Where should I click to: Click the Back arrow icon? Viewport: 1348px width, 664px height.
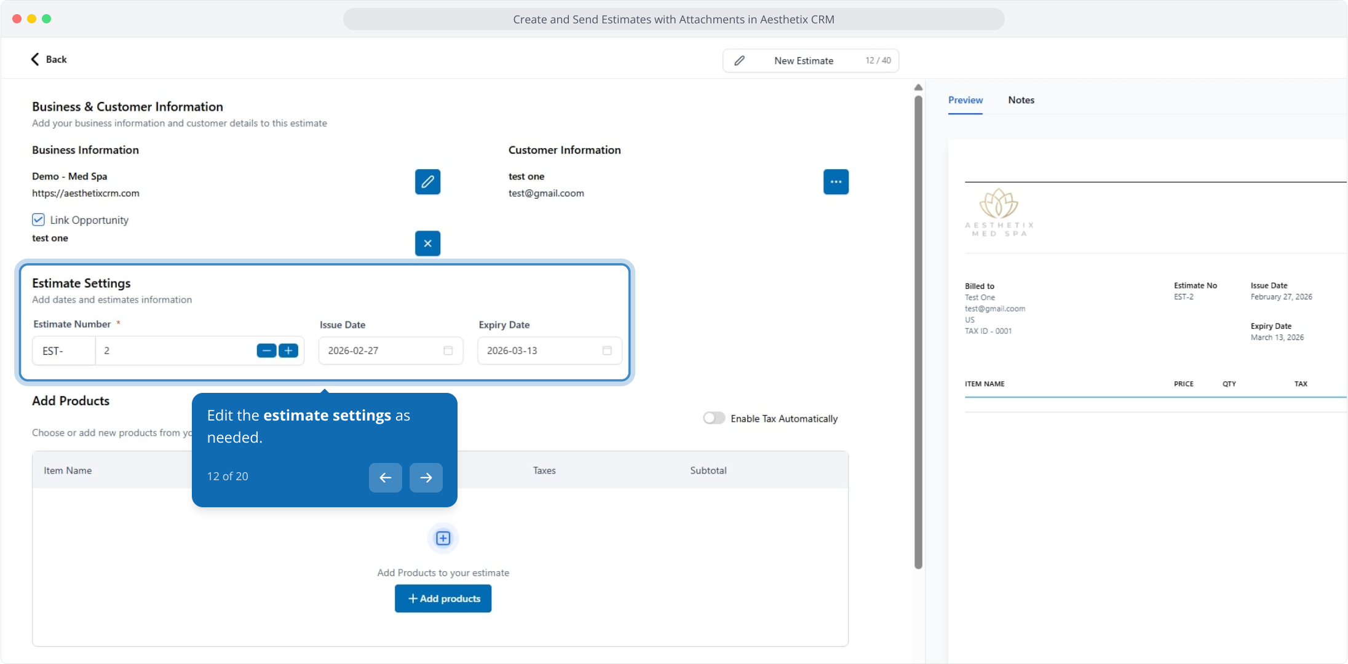pyautogui.click(x=35, y=59)
